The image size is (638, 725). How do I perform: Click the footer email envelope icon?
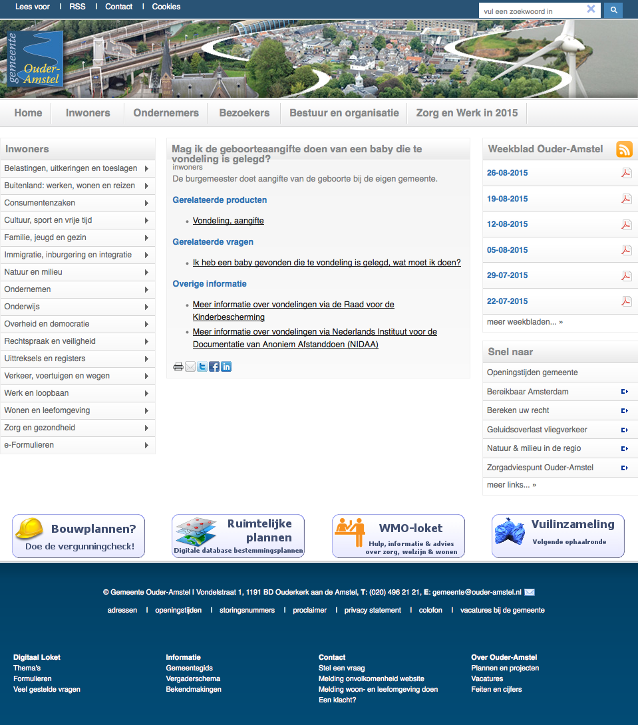pyautogui.click(x=530, y=592)
